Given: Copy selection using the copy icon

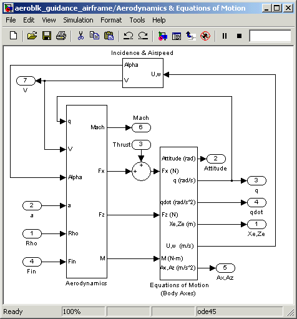Looking at the screenshot, I should (94, 36).
